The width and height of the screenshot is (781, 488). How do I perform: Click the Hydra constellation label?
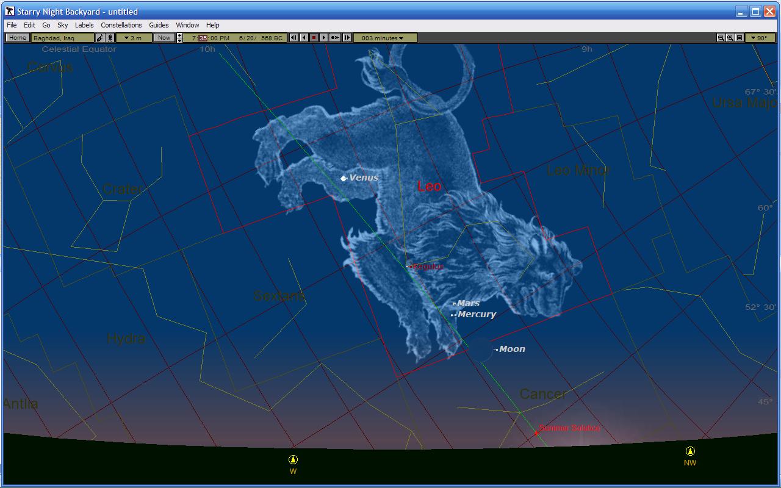tap(126, 339)
